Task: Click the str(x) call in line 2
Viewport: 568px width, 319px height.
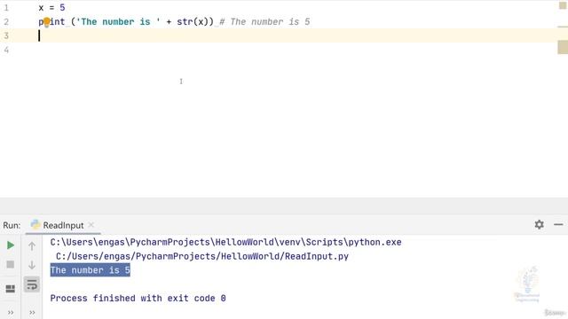Action: (193, 21)
